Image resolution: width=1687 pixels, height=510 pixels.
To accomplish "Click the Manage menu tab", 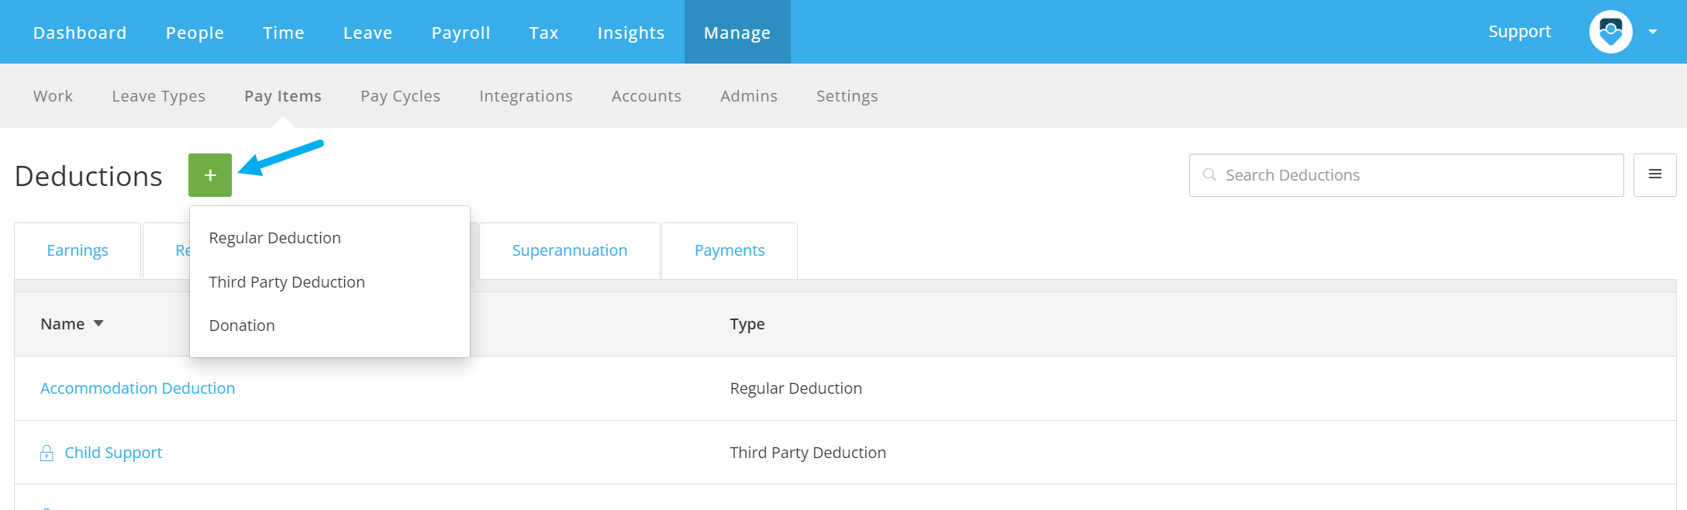I will click(737, 32).
